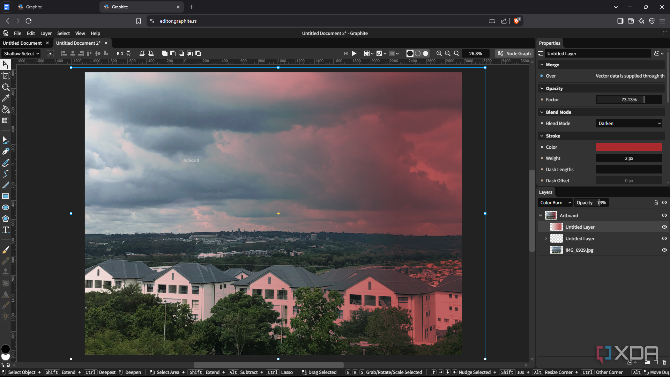Hide the IMG_6929.jpg layer

[664, 250]
